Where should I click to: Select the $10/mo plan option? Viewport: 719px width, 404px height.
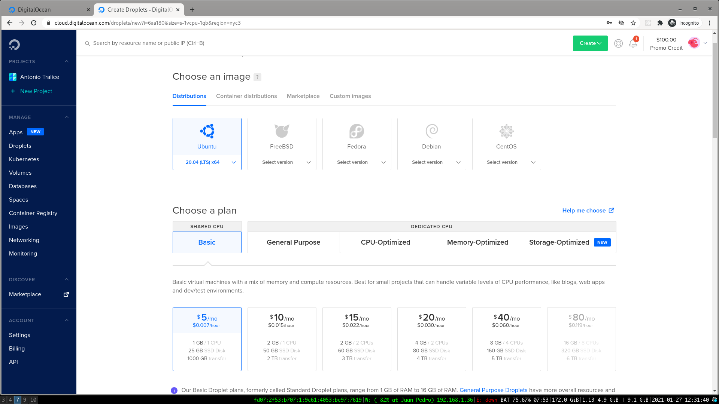pos(282,339)
